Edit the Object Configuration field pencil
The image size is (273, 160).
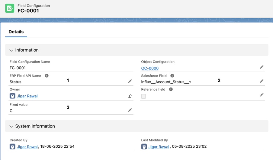262,67
